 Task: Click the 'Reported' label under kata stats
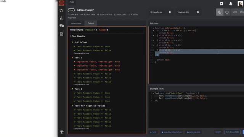coord(72,18)
